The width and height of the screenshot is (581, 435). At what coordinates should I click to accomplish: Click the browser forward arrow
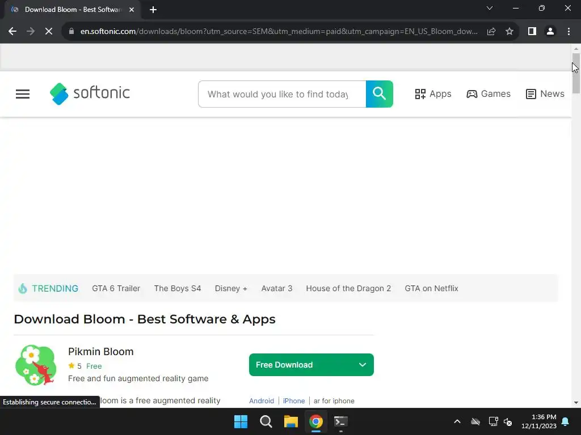click(31, 32)
